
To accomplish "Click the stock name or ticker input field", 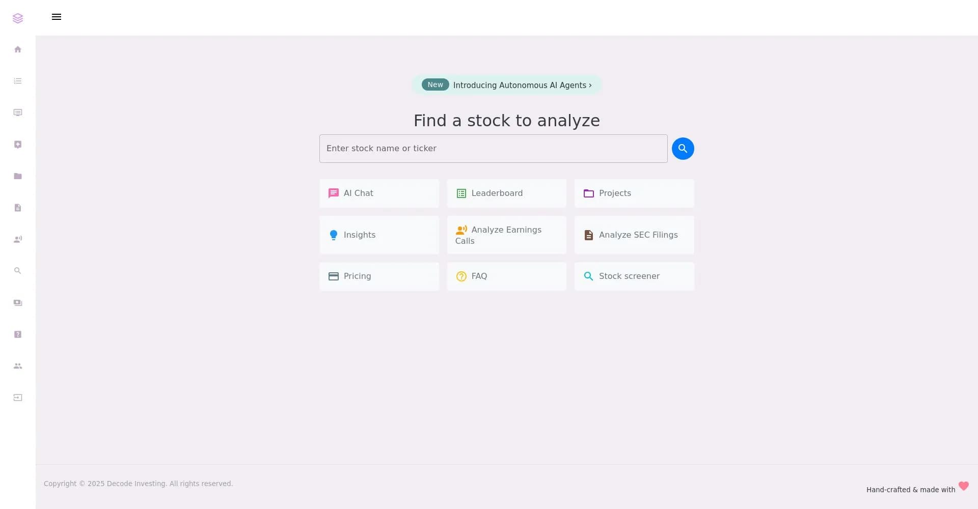I will [x=493, y=148].
